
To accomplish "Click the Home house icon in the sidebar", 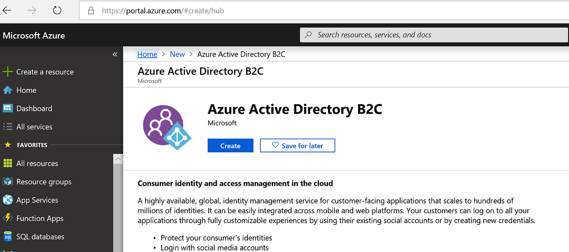I will click(x=8, y=90).
